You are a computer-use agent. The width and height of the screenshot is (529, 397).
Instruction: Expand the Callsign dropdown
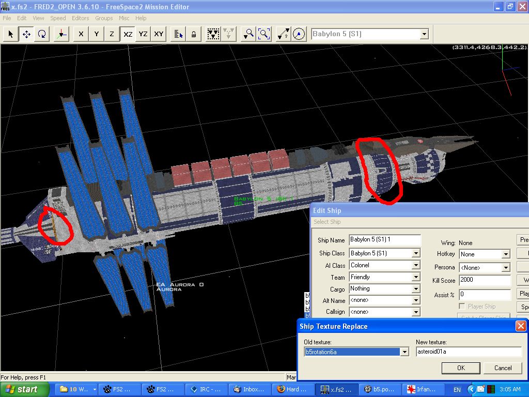416,312
